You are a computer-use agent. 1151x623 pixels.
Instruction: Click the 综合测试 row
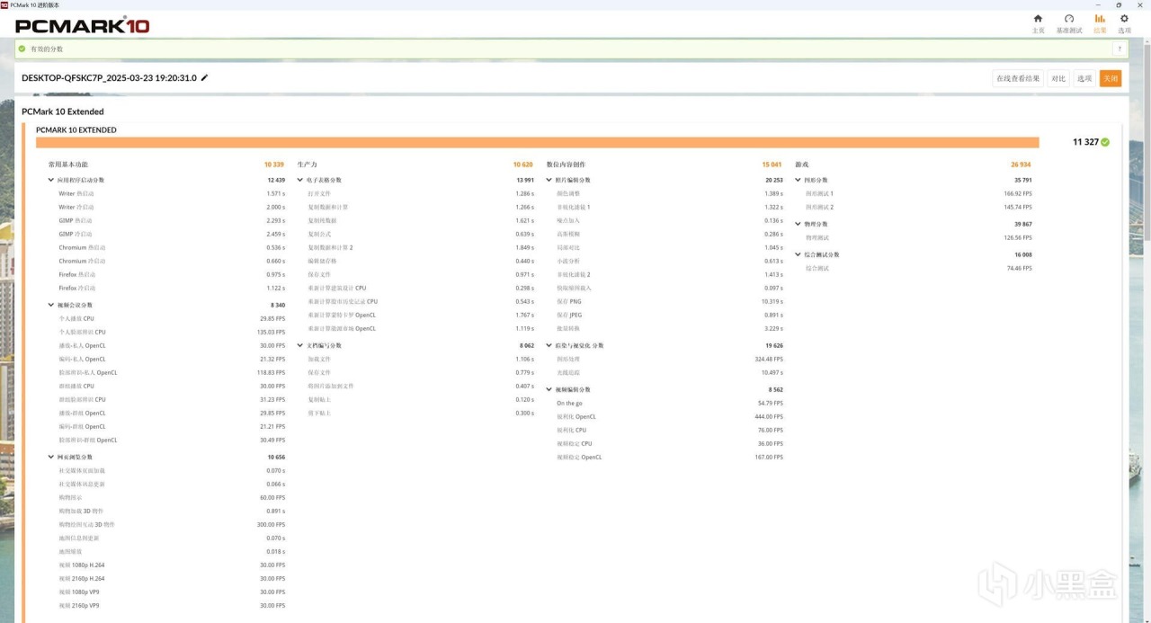(919, 268)
